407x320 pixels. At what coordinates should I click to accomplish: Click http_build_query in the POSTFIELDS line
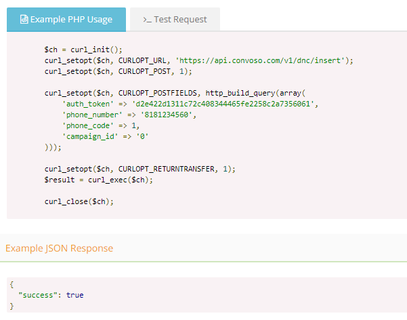coord(240,94)
